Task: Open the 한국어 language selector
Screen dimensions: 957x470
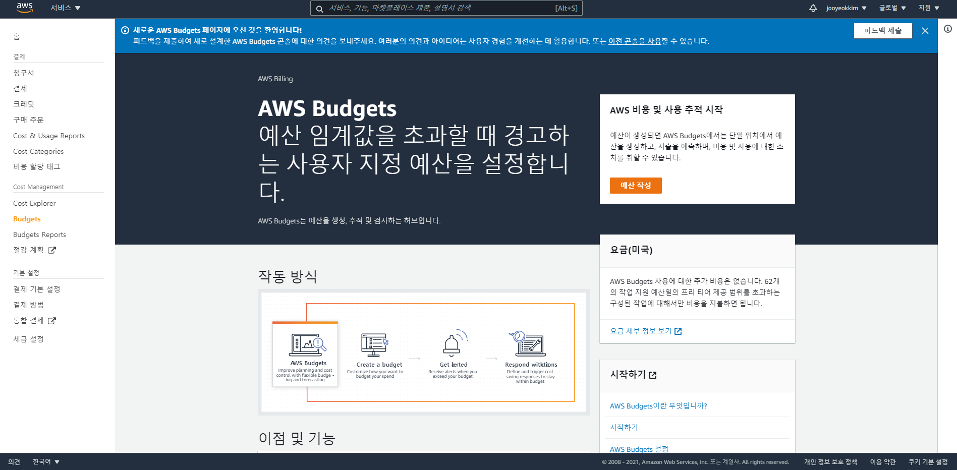Action: (x=46, y=462)
